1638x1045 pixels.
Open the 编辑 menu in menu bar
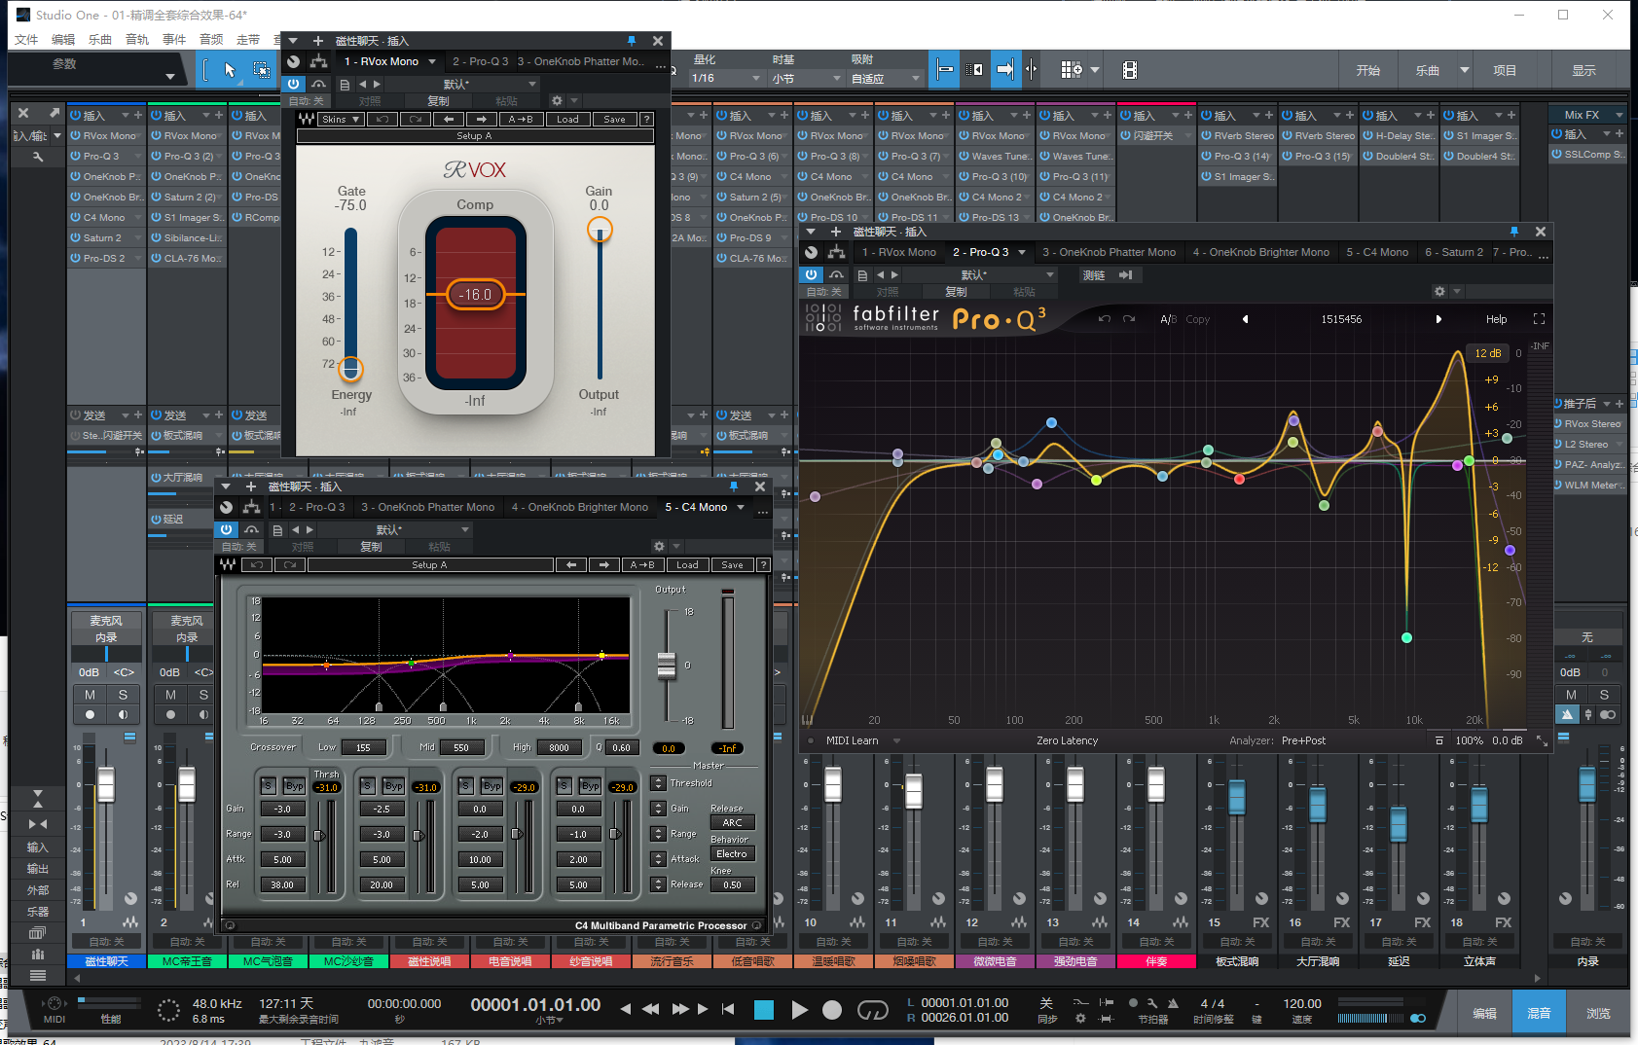[63, 40]
